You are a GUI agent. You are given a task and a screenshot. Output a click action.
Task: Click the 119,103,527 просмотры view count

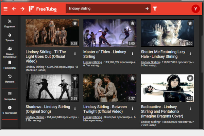pyautogui.click(x=119, y=62)
